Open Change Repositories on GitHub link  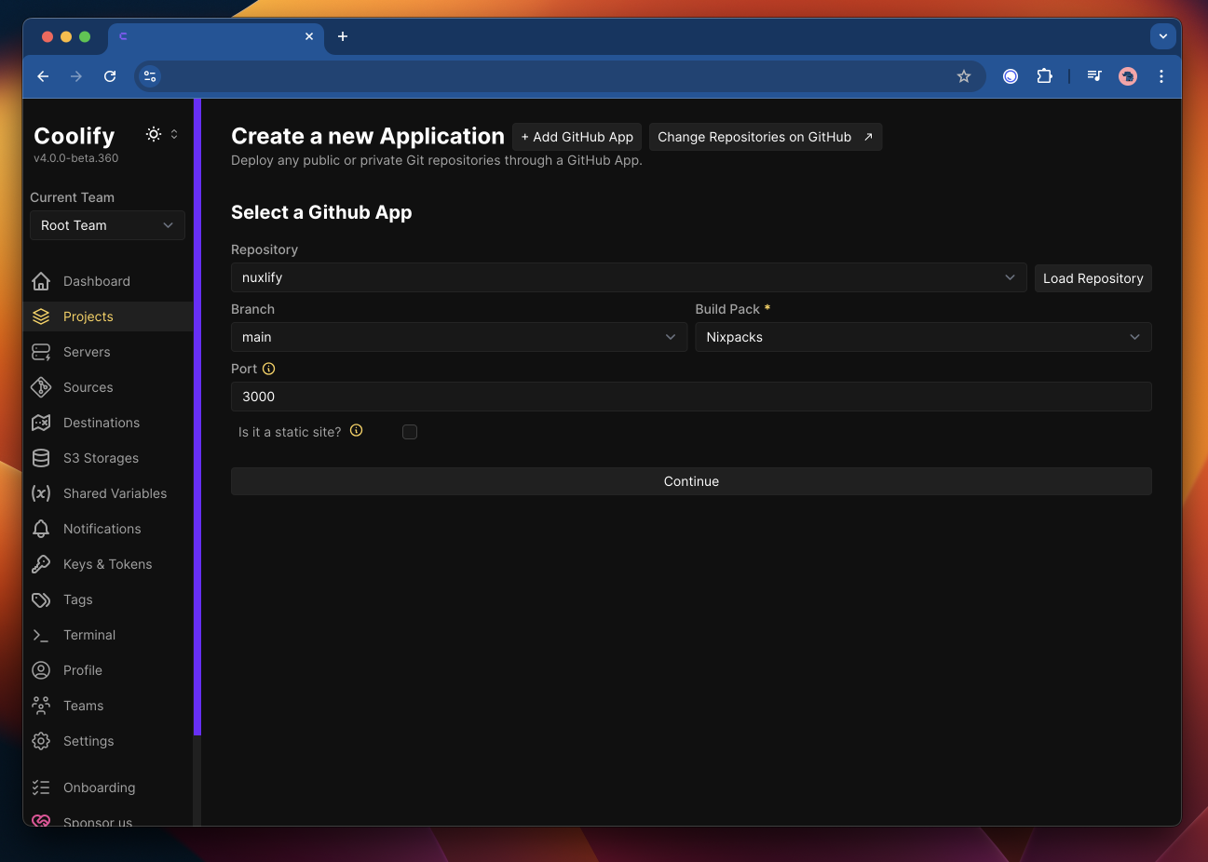(x=766, y=137)
